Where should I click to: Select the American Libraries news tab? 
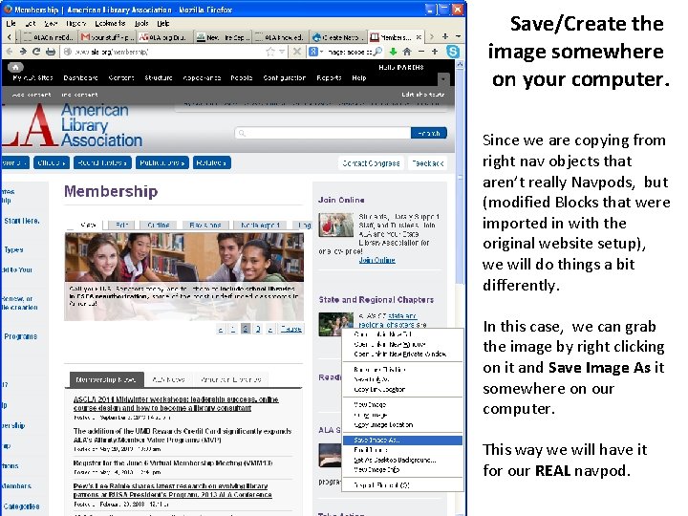(231, 379)
